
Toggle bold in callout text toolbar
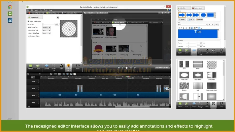coord(179,28)
